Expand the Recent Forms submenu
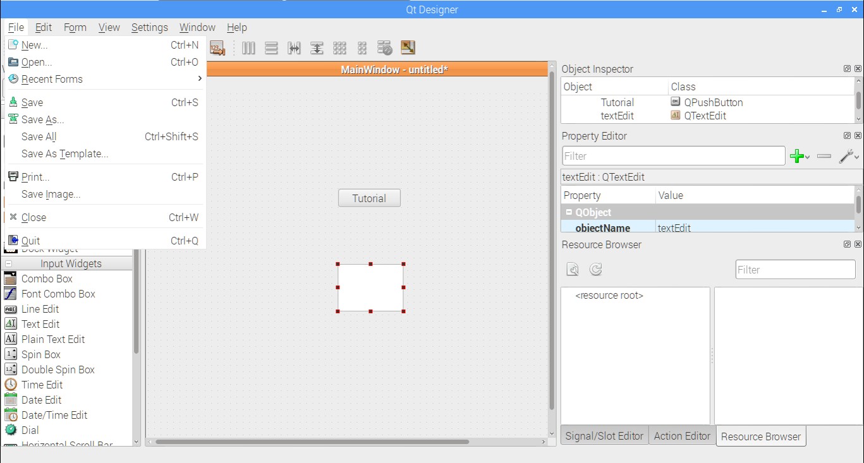Screen dimensions: 864x463 click(104, 79)
